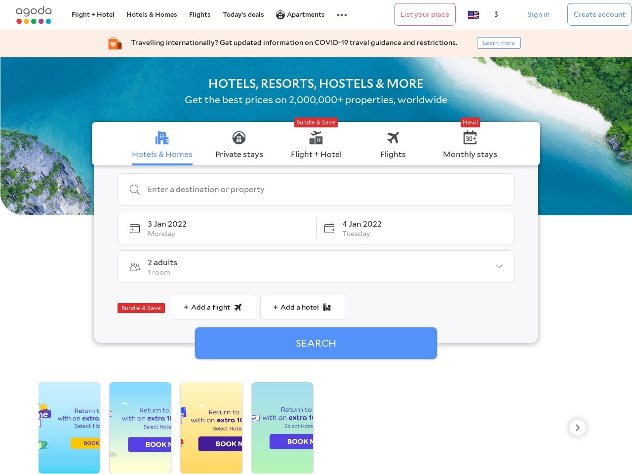This screenshot has width=632, height=474.
Task: Click the destination search magnifier icon
Action: point(134,190)
